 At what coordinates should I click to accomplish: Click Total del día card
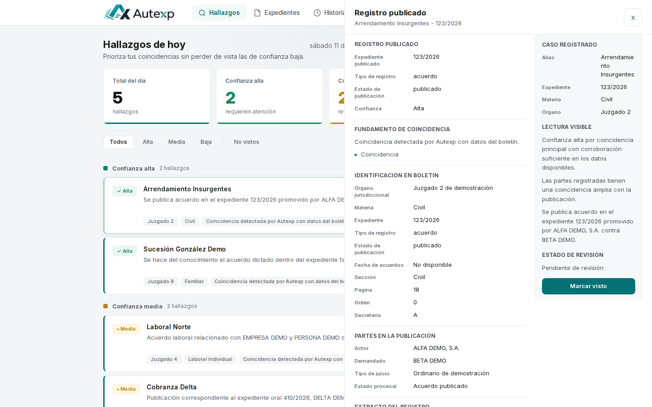pos(157,96)
